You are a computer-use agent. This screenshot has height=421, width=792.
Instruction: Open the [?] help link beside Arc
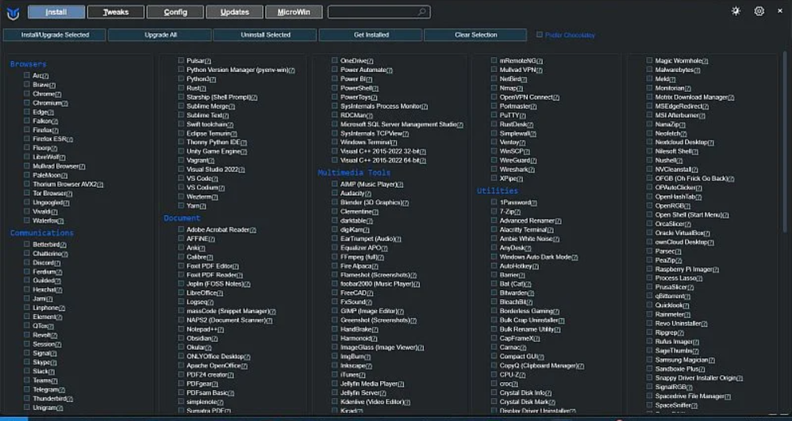click(x=45, y=76)
